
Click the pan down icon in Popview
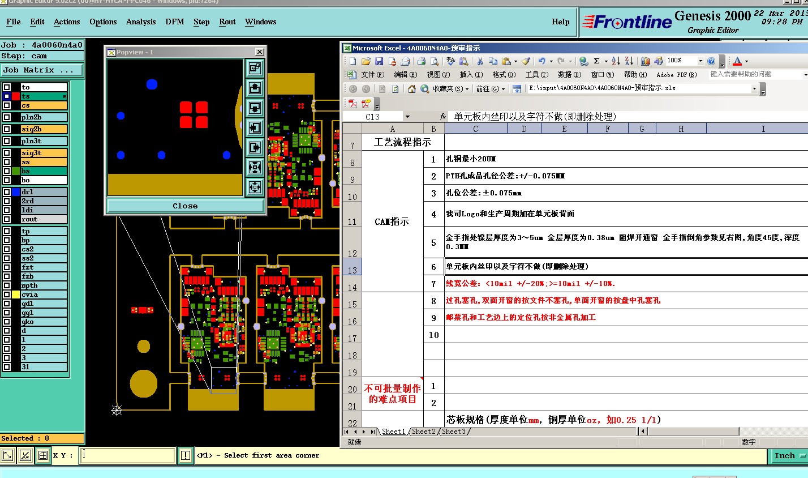(255, 108)
